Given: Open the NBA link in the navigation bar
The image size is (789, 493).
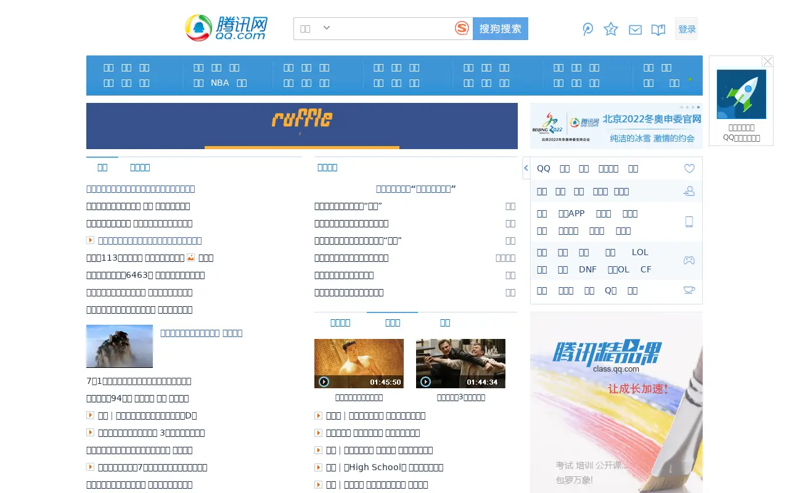Looking at the screenshot, I should (x=219, y=83).
